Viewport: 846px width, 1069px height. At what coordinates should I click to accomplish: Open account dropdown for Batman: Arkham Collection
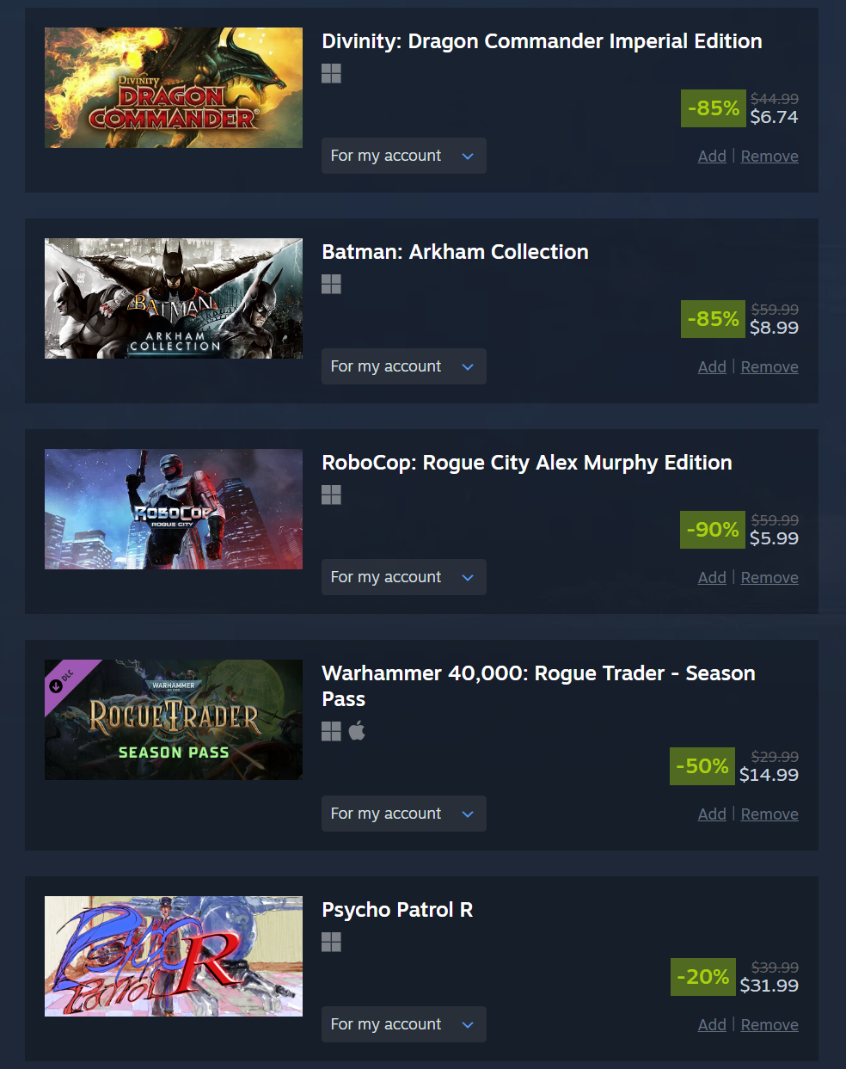coord(404,366)
